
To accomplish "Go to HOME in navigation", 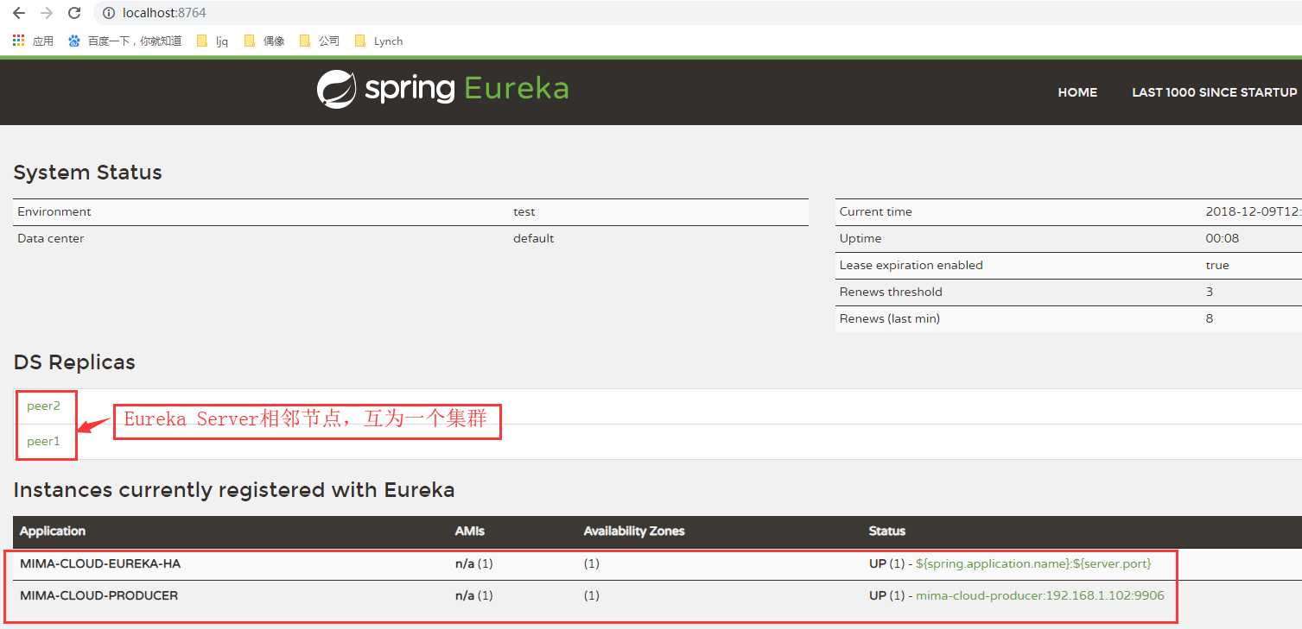I will [x=1077, y=92].
